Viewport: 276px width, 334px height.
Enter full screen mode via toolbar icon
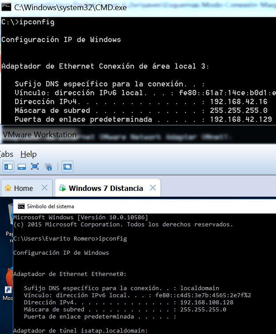pyautogui.click(x=35, y=167)
